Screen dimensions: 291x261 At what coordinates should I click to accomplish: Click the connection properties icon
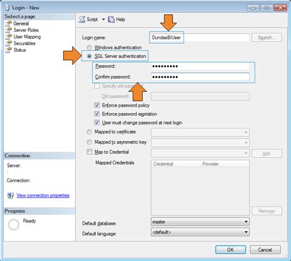tap(10, 195)
